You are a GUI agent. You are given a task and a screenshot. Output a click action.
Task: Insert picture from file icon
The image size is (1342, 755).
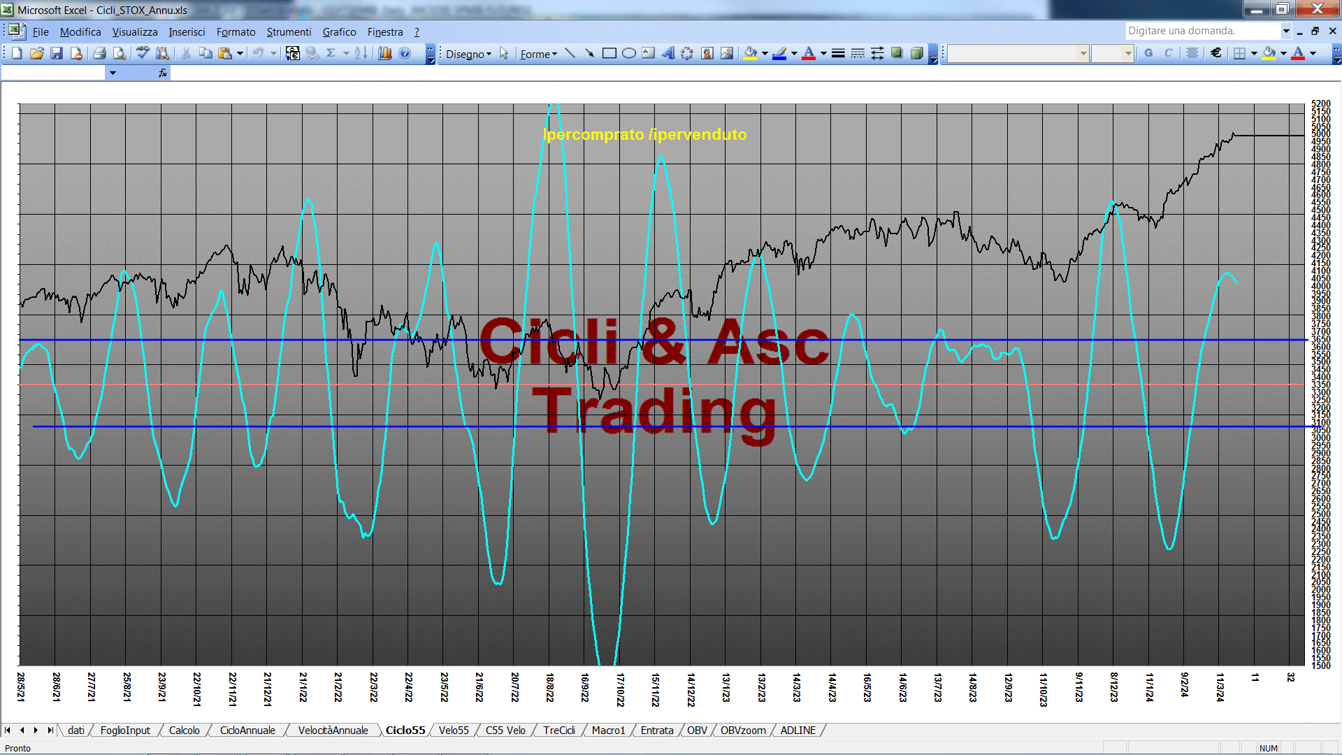pos(726,53)
